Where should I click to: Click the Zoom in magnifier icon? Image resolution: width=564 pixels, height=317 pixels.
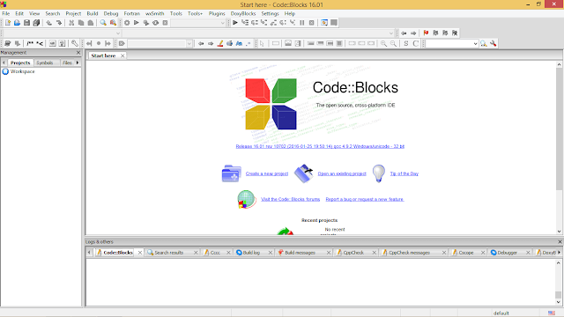click(x=384, y=43)
